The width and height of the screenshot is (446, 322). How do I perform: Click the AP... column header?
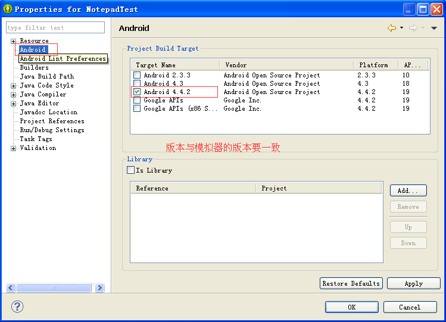[x=413, y=65]
